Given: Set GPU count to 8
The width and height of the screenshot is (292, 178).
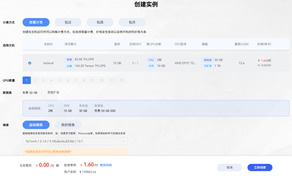Looking at the screenshot, I should (84, 80).
